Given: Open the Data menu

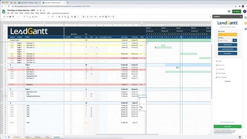Looking at the screenshot, I should [32, 13].
